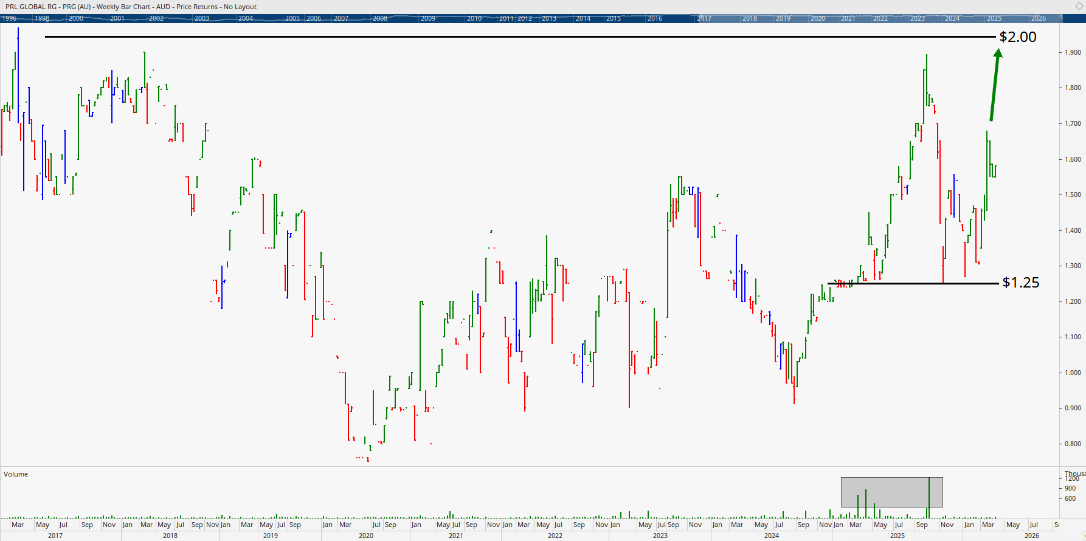This screenshot has height=541, width=1086.
Task: Click the 0.900 price axis label
Action: (x=1073, y=408)
